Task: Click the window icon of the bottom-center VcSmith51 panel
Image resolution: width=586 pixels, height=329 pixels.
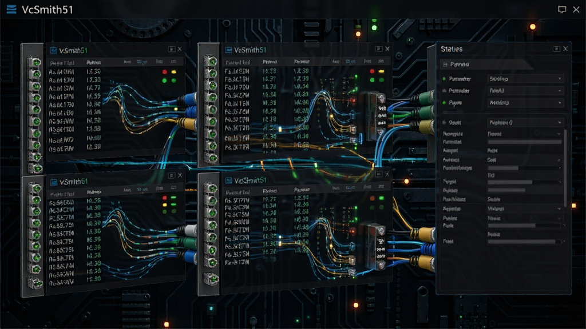Action: [x=229, y=180]
